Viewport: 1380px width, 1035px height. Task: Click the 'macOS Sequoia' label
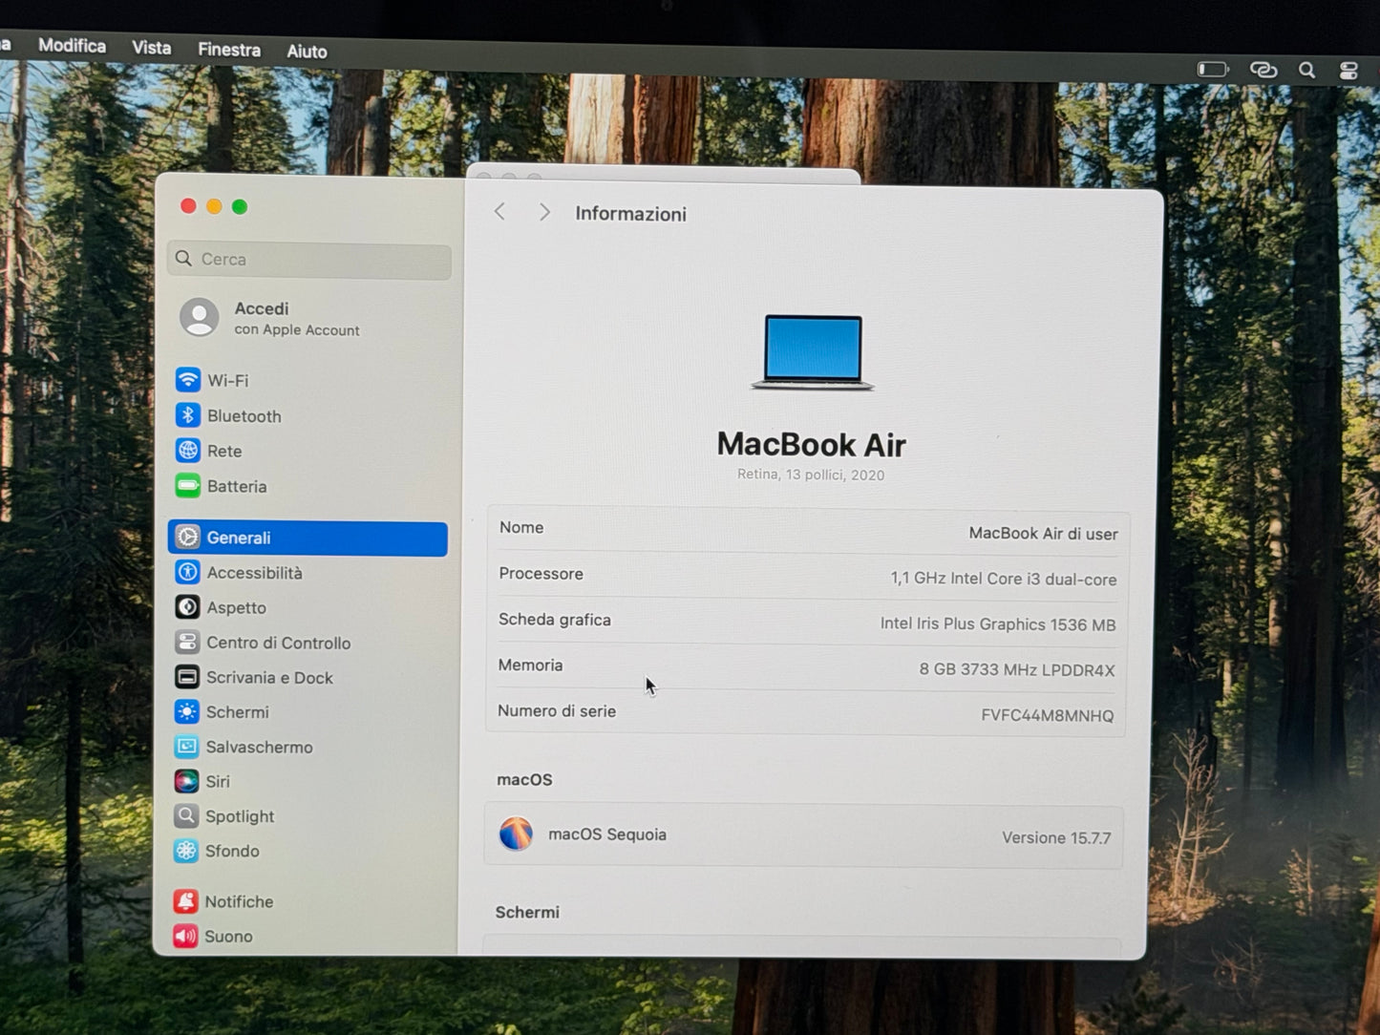click(x=607, y=834)
